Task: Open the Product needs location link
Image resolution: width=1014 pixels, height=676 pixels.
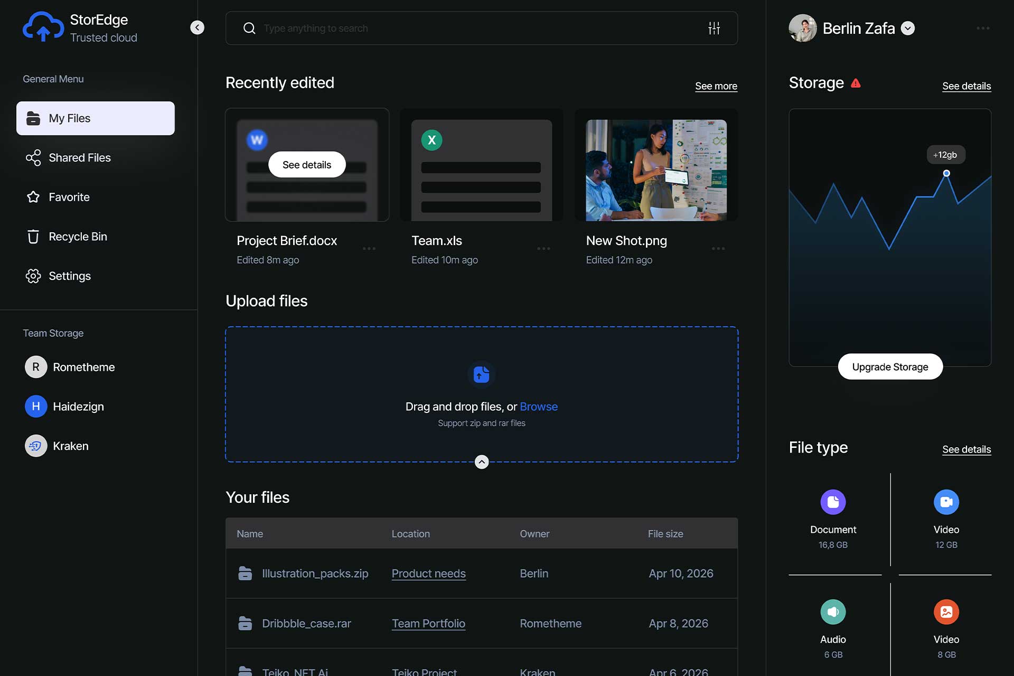Action: click(x=428, y=574)
